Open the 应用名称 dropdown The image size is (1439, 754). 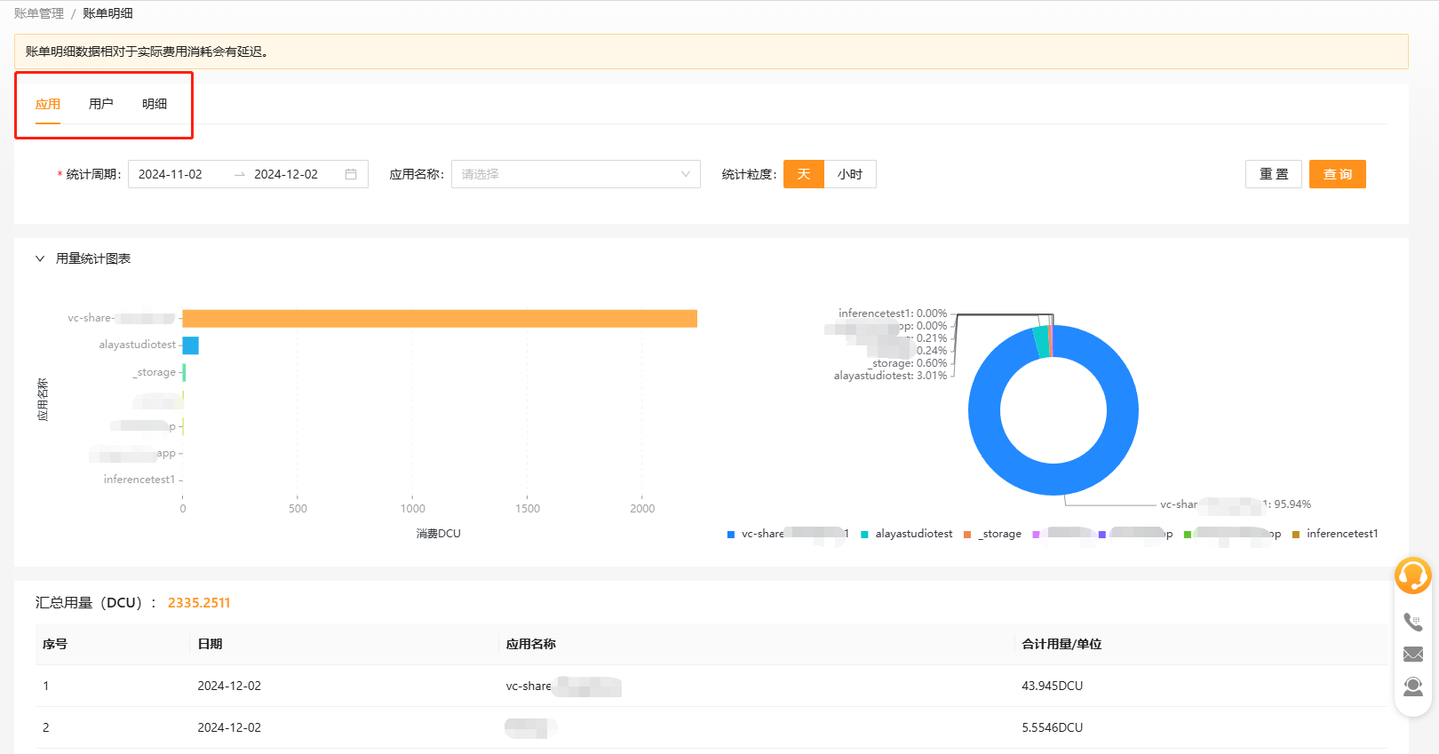coord(576,174)
